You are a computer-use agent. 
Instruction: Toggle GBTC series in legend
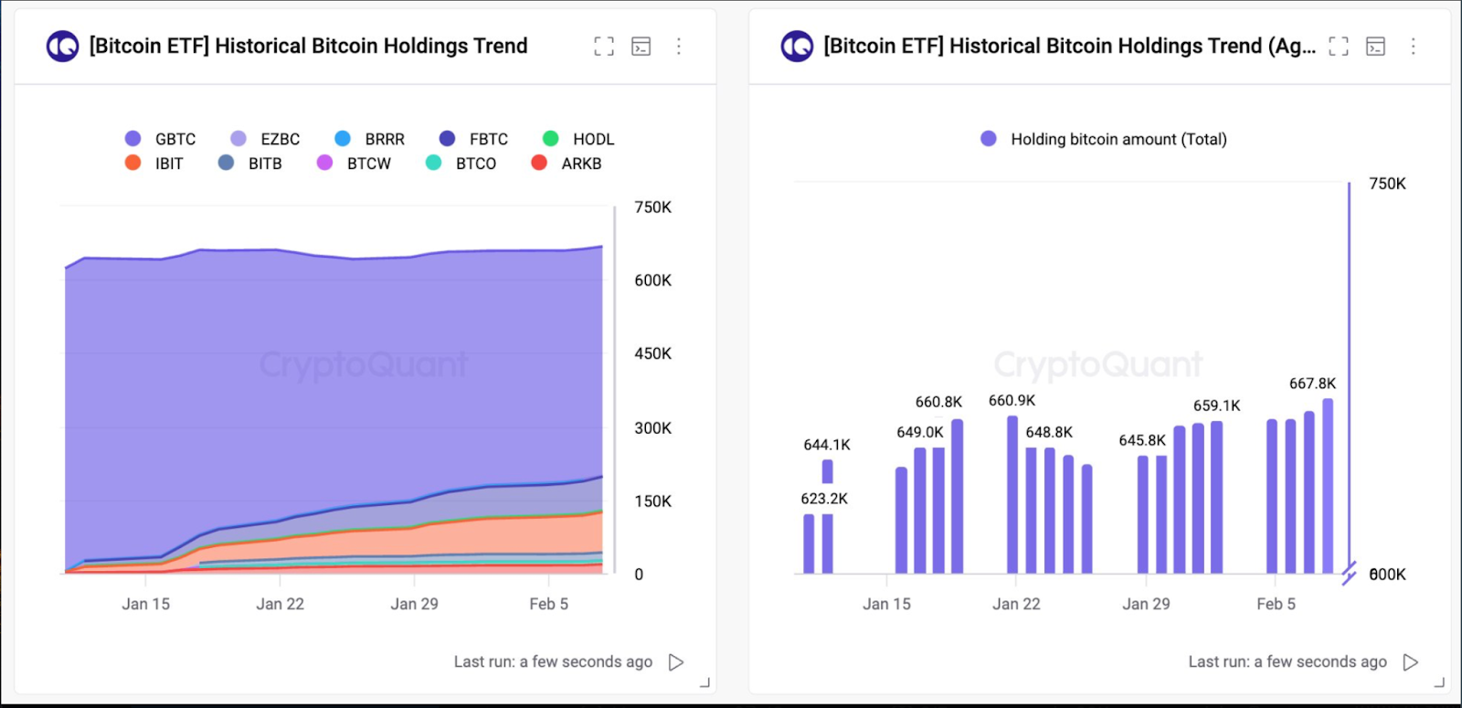tap(161, 139)
